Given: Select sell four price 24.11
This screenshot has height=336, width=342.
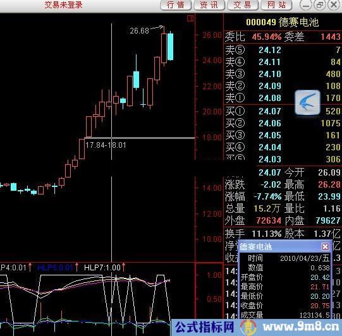Looking at the screenshot, I should (x=269, y=62).
